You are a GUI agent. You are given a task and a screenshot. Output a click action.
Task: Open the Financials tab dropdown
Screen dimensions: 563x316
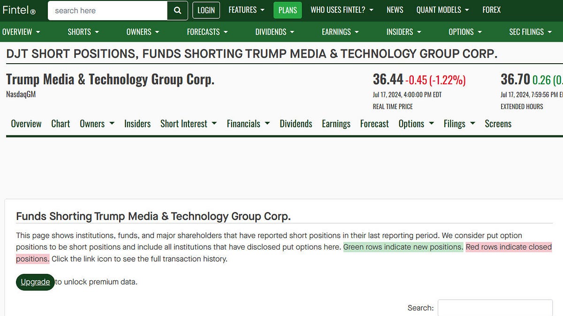click(x=248, y=124)
